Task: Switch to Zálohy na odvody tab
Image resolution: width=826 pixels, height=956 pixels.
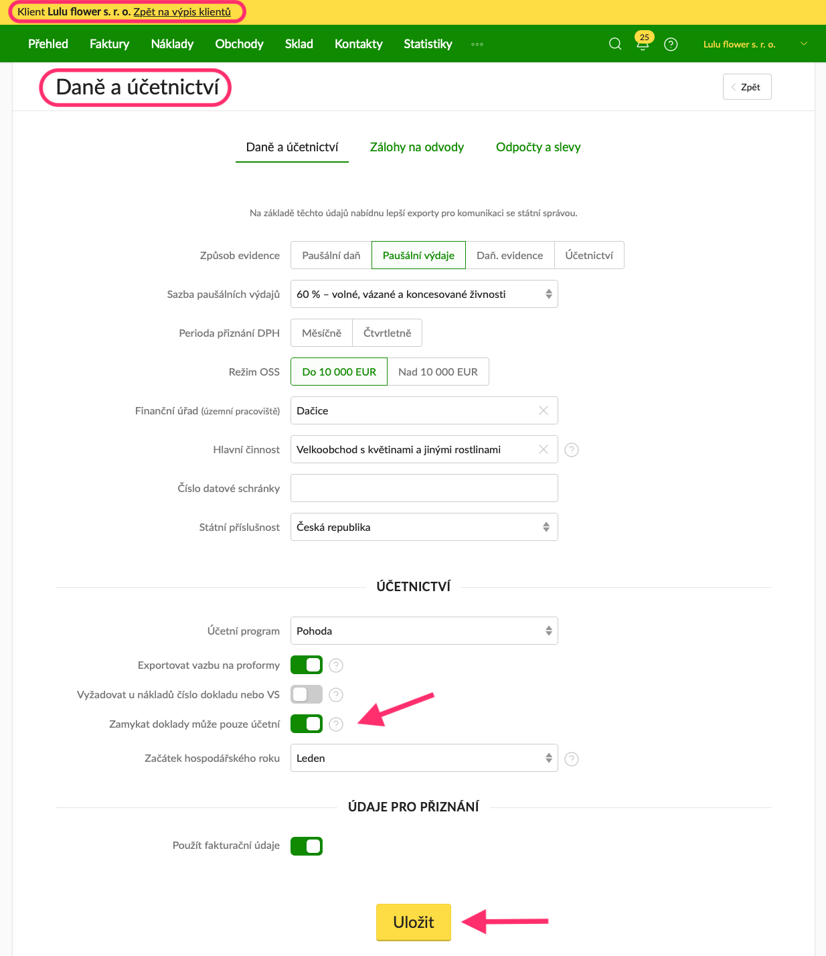Action: tap(416, 147)
